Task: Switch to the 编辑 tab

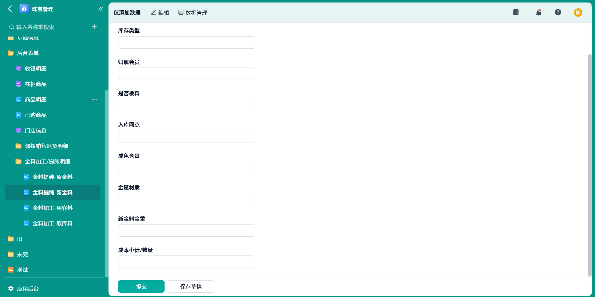Action: pyautogui.click(x=160, y=13)
